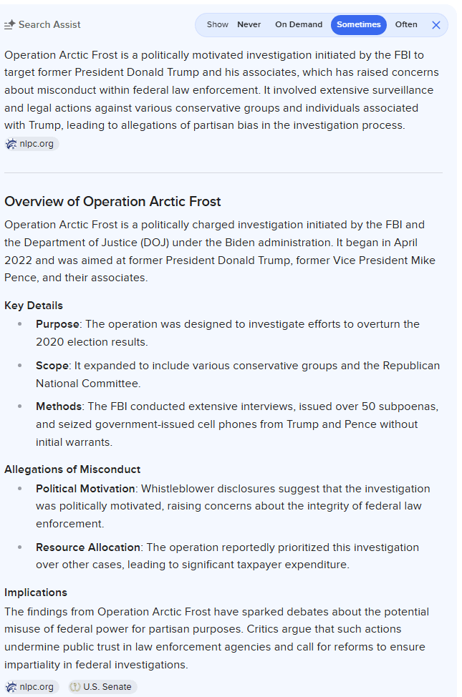The image size is (462, 697).
Task: Set Search Assist to Never show
Action: tap(249, 25)
